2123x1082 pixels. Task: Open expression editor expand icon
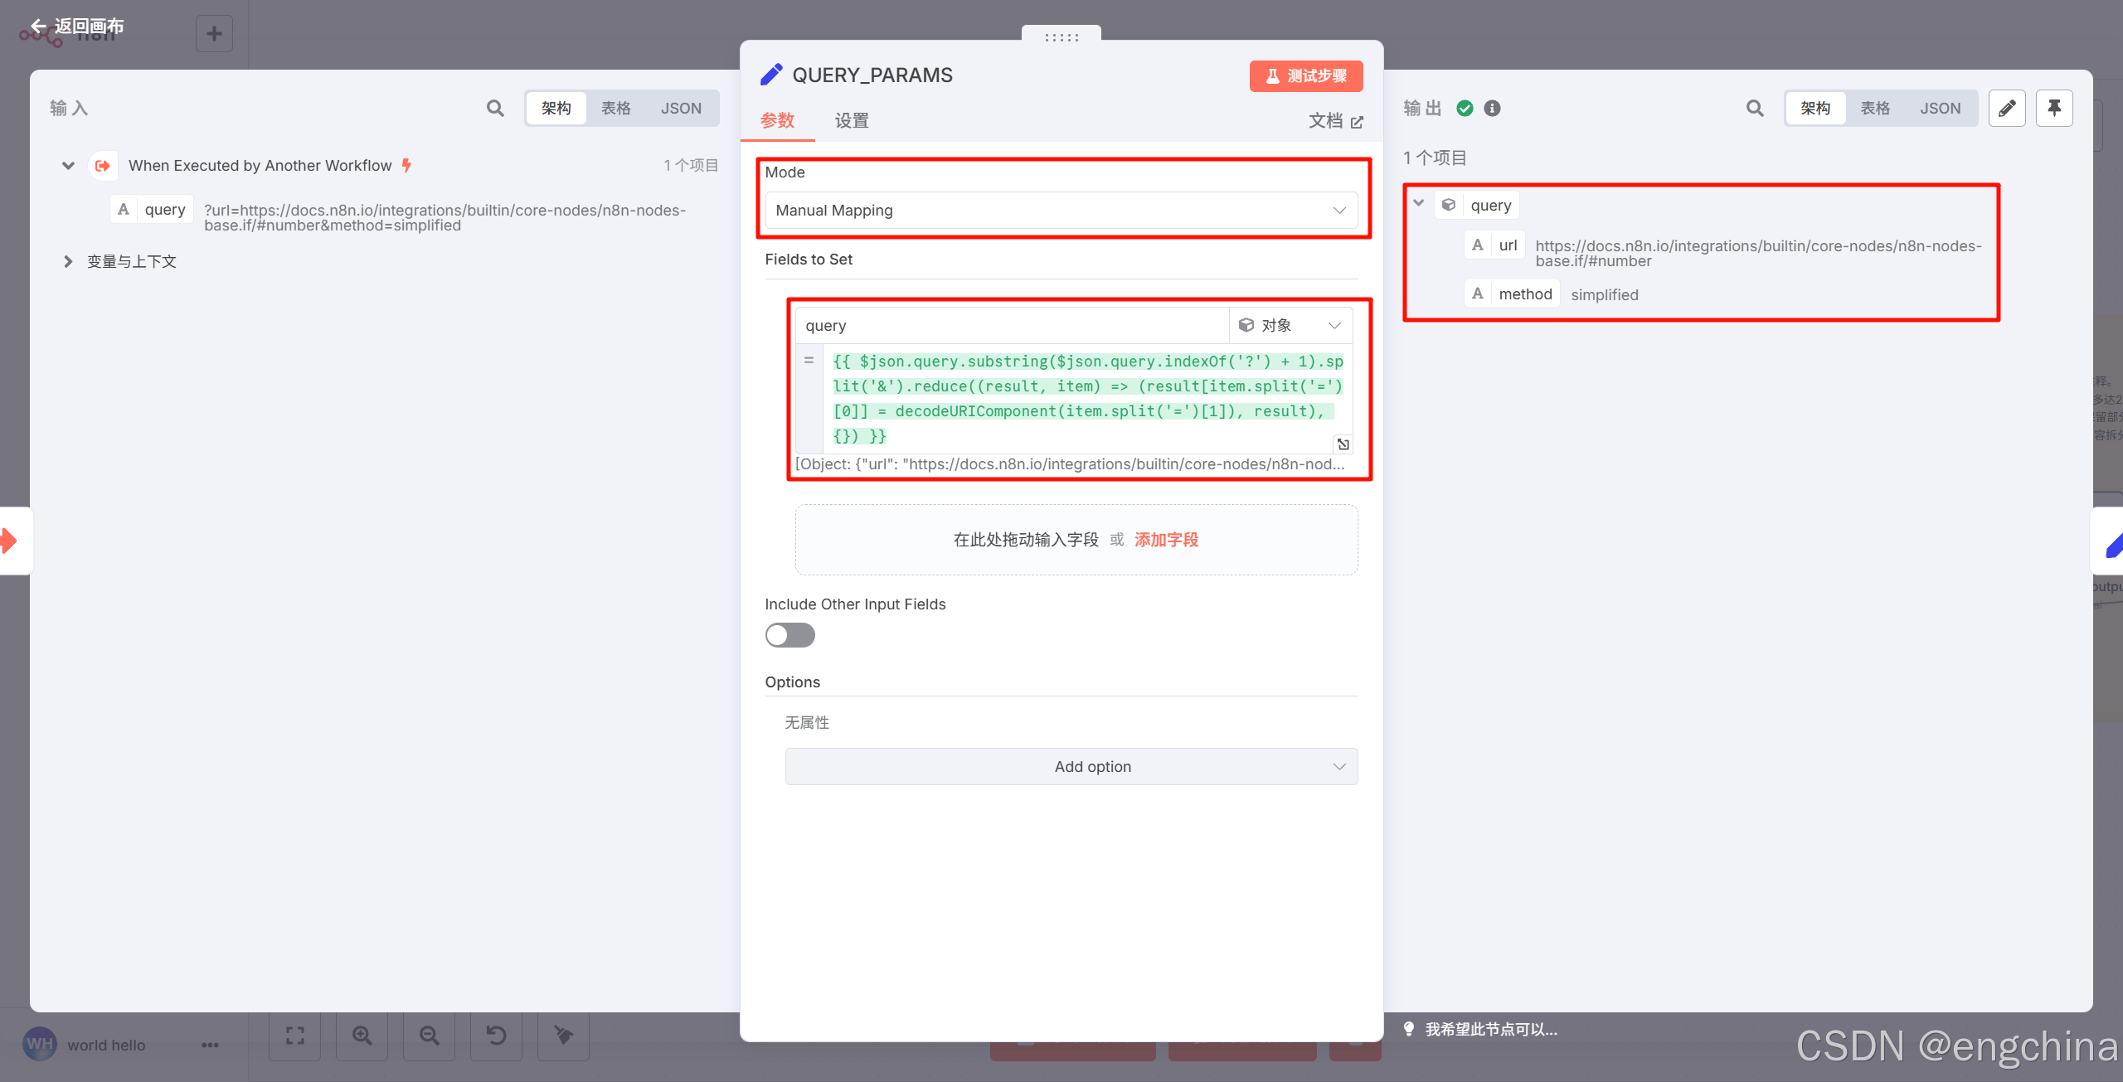[1343, 444]
